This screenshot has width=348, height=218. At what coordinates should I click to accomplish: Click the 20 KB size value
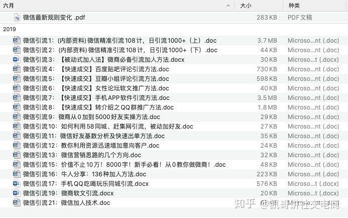(x=269, y=193)
